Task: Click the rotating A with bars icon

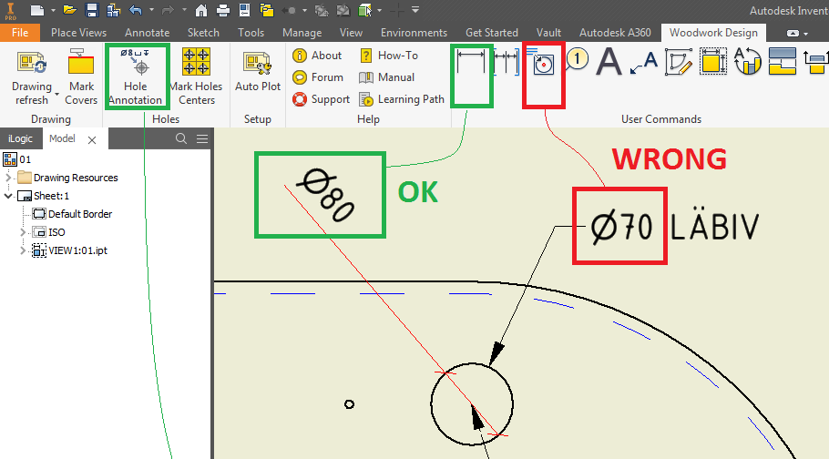Action: point(747,62)
